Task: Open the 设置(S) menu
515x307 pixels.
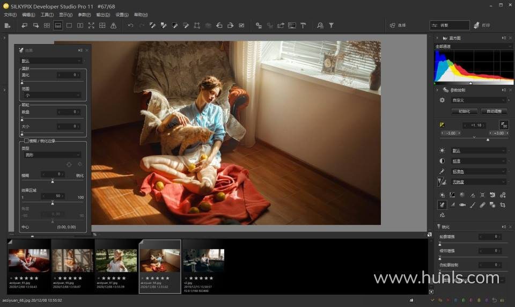Action: [122, 14]
